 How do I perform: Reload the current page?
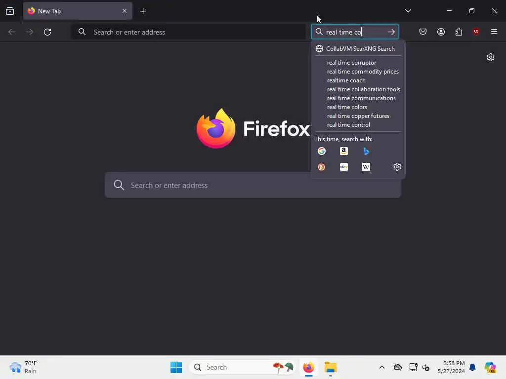pos(47,32)
